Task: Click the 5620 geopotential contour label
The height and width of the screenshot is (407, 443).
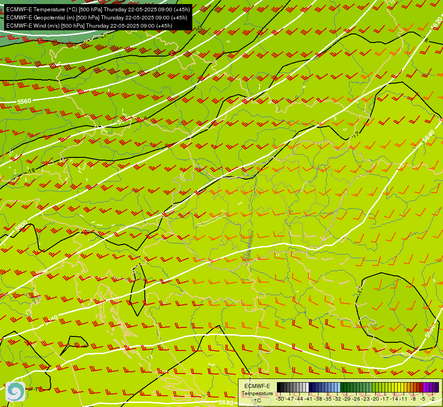Action: pyautogui.click(x=437, y=23)
